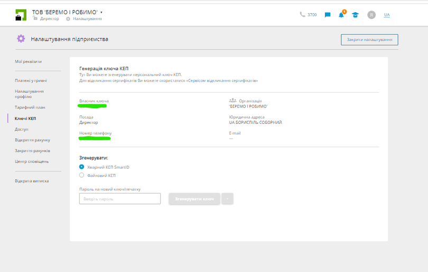428x272 pixels.
Task: Open the phone support 3700 icon
Action: point(302,15)
